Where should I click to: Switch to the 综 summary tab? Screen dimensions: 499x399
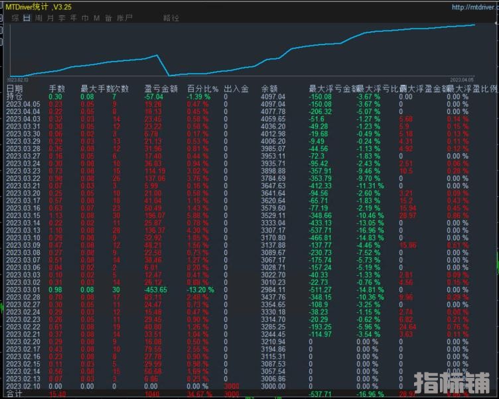(15, 18)
